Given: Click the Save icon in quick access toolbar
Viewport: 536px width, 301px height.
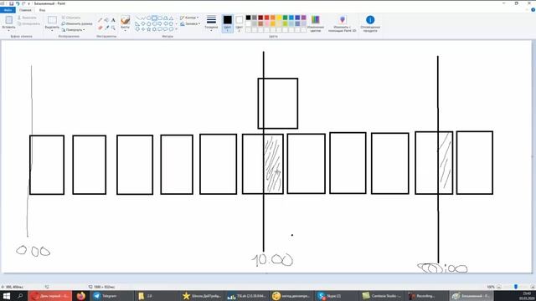Looking at the screenshot, I should point(11,3).
